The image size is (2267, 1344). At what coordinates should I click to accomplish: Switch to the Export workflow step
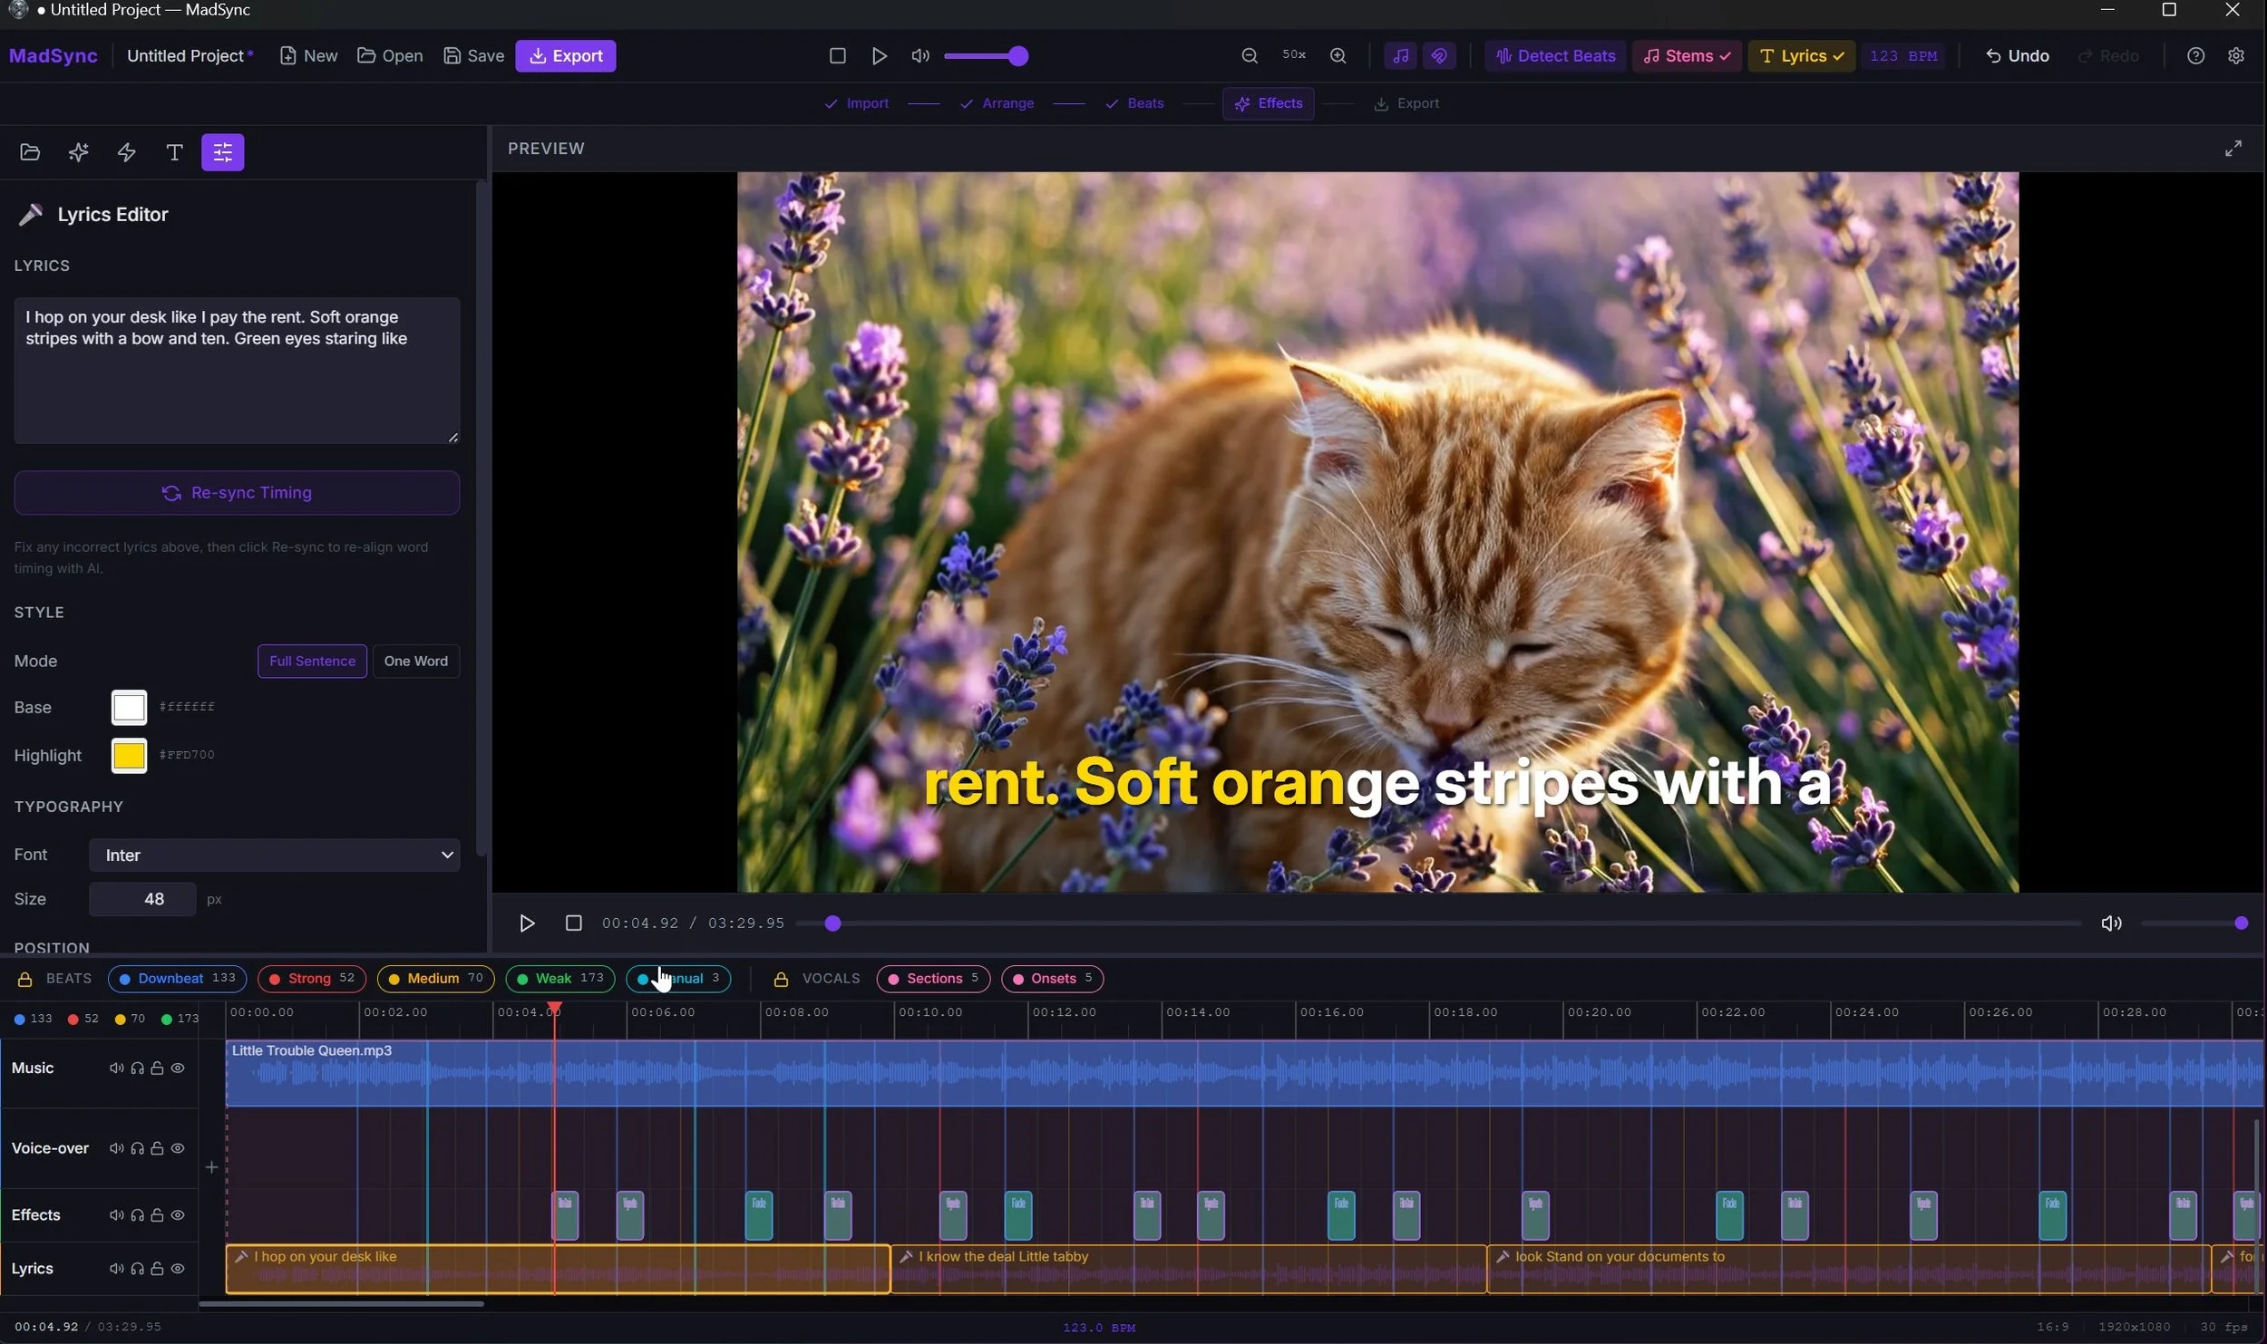[x=1406, y=103]
